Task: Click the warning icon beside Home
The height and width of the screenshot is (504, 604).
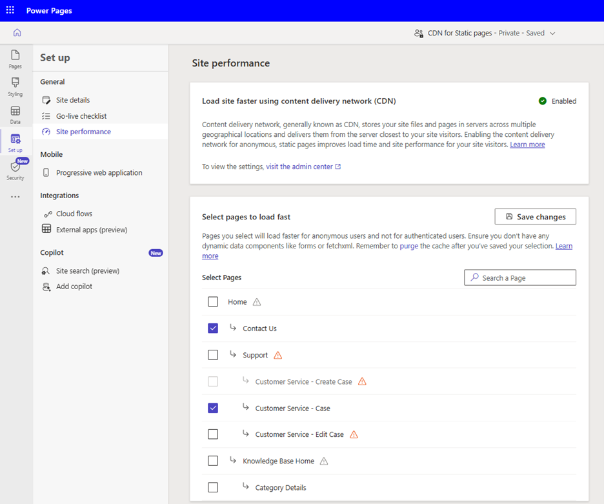Action: [257, 301]
